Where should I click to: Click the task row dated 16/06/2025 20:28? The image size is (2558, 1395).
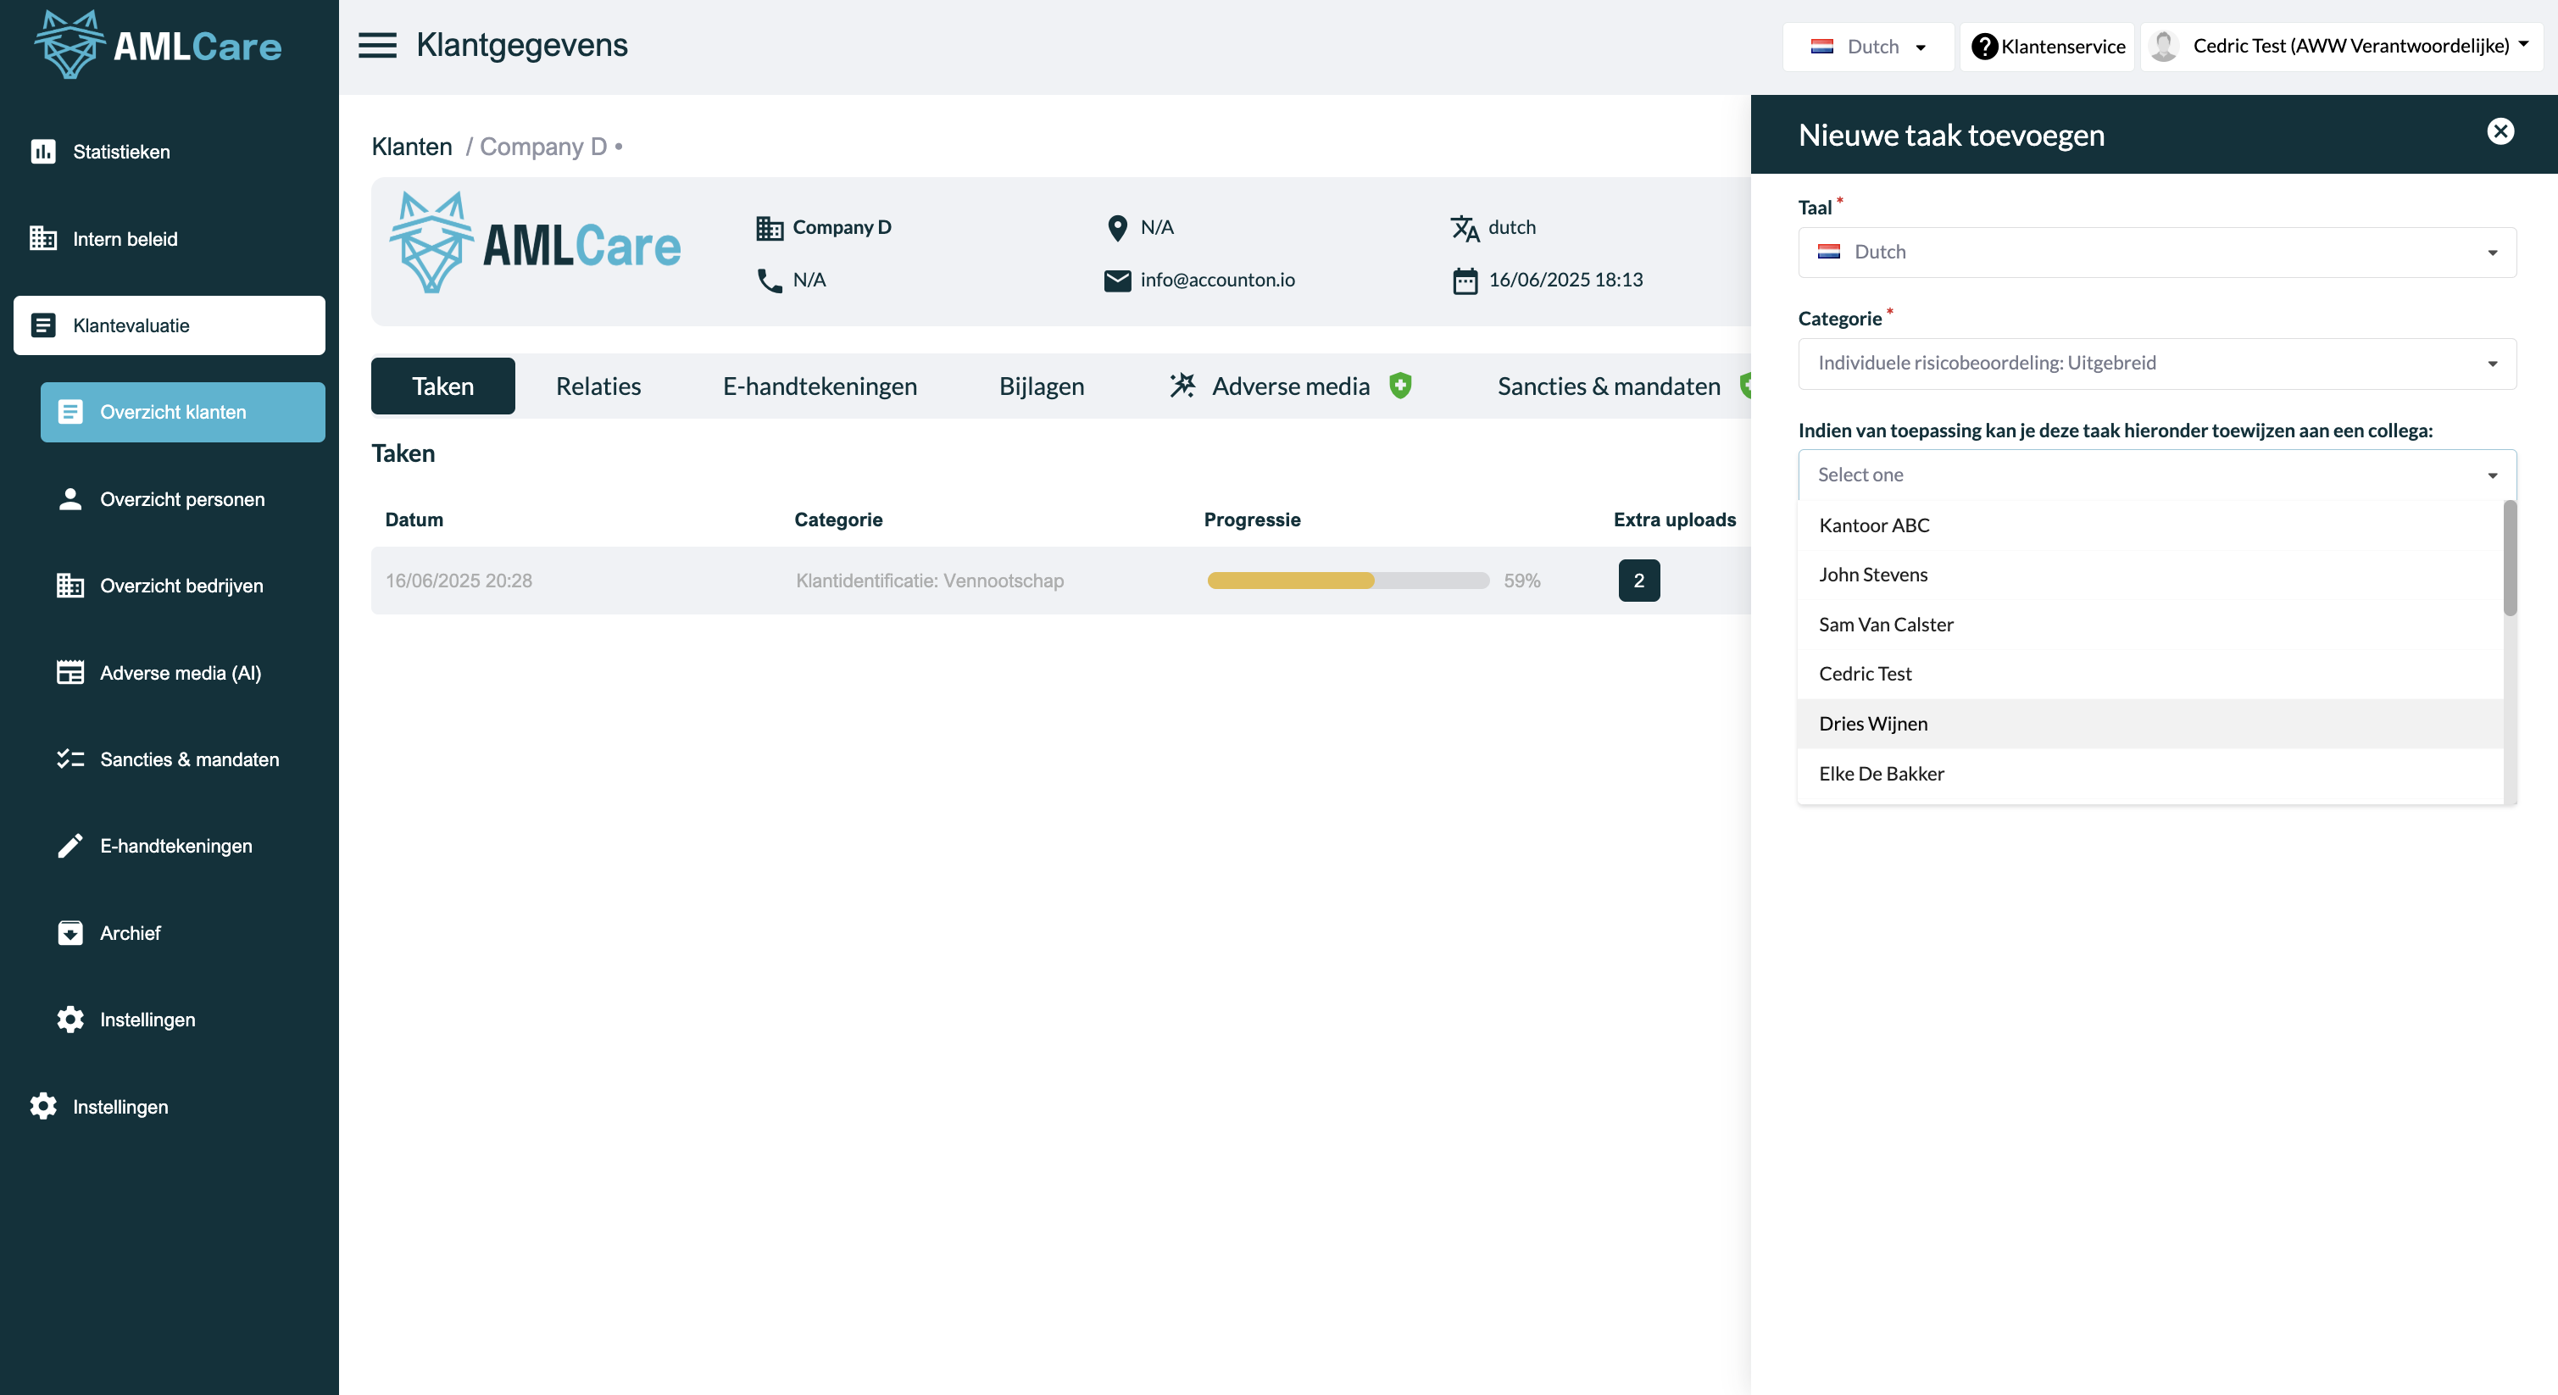[1060, 581]
